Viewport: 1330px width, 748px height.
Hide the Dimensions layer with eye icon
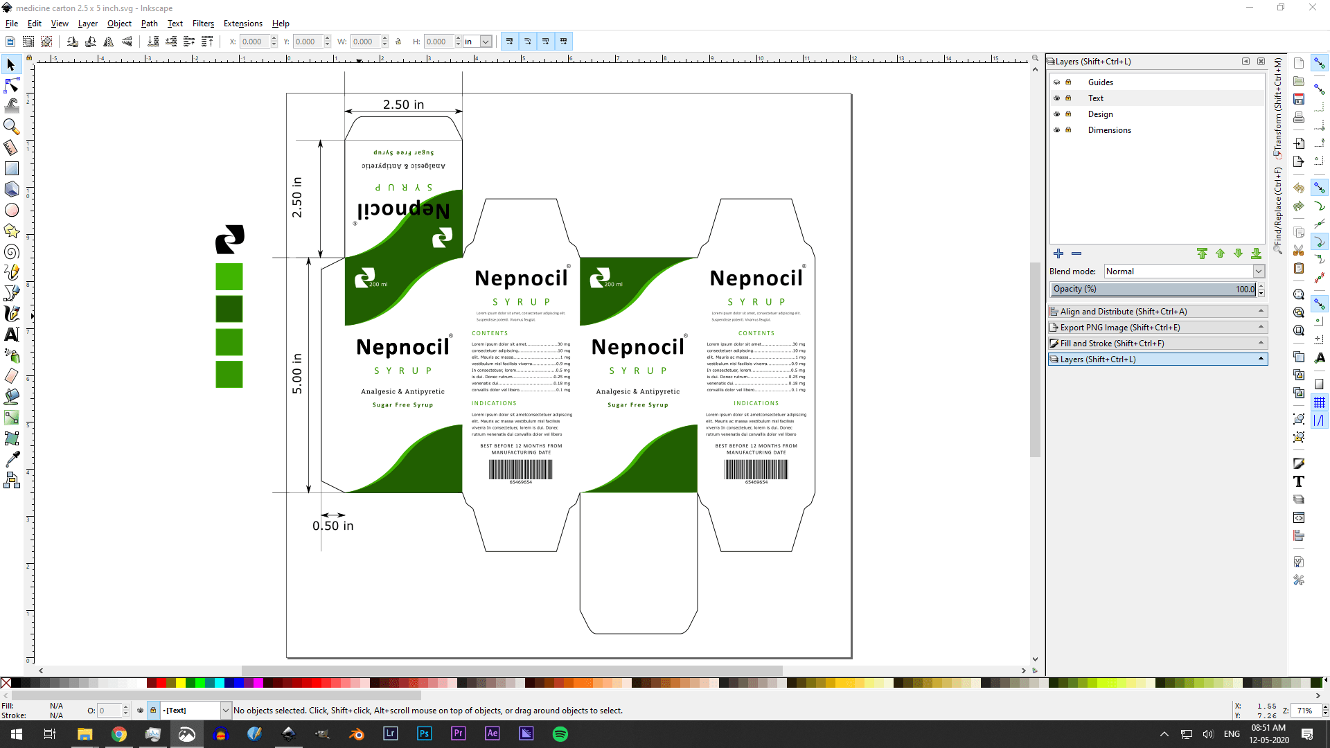coord(1057,130)
